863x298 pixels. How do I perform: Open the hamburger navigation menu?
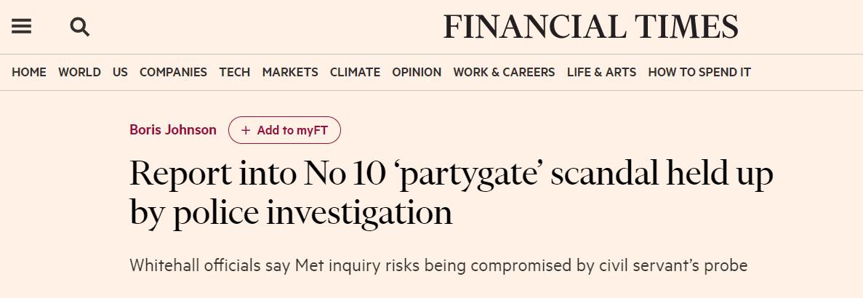coord(22,27)
